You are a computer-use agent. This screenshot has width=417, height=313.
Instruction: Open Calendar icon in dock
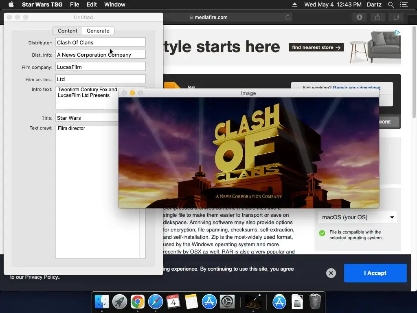tap(173, 302)
